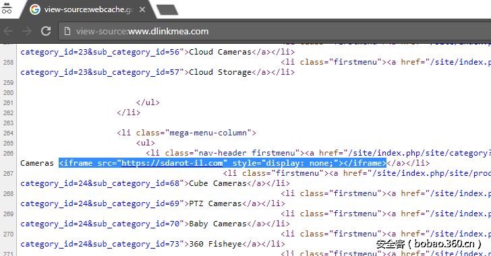
Task: Click the opening <ul> tag on line 265
Action: click(145, 143)
